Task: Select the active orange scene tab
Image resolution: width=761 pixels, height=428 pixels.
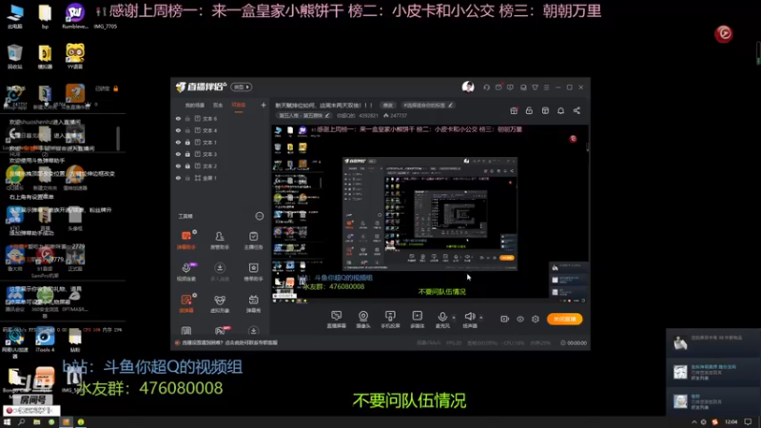Action: click(x=239, y=106)
